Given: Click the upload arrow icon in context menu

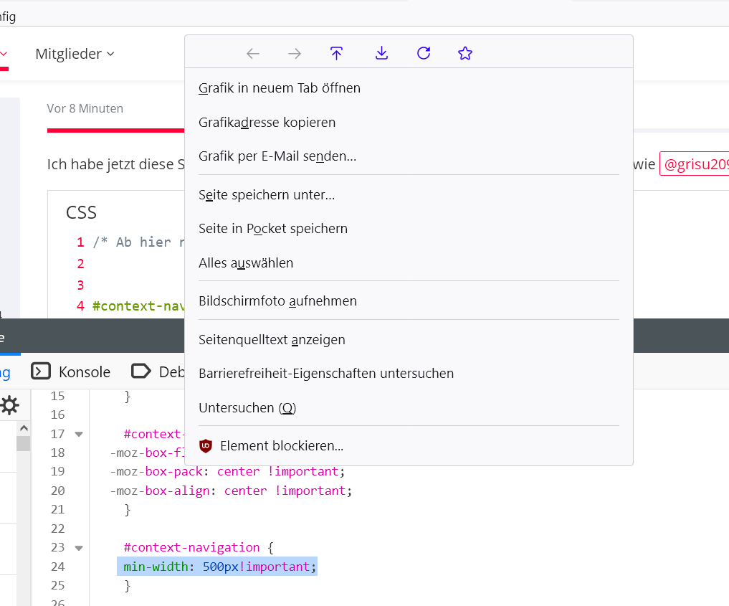Looking at the screenshot, I should coord(337,53).
